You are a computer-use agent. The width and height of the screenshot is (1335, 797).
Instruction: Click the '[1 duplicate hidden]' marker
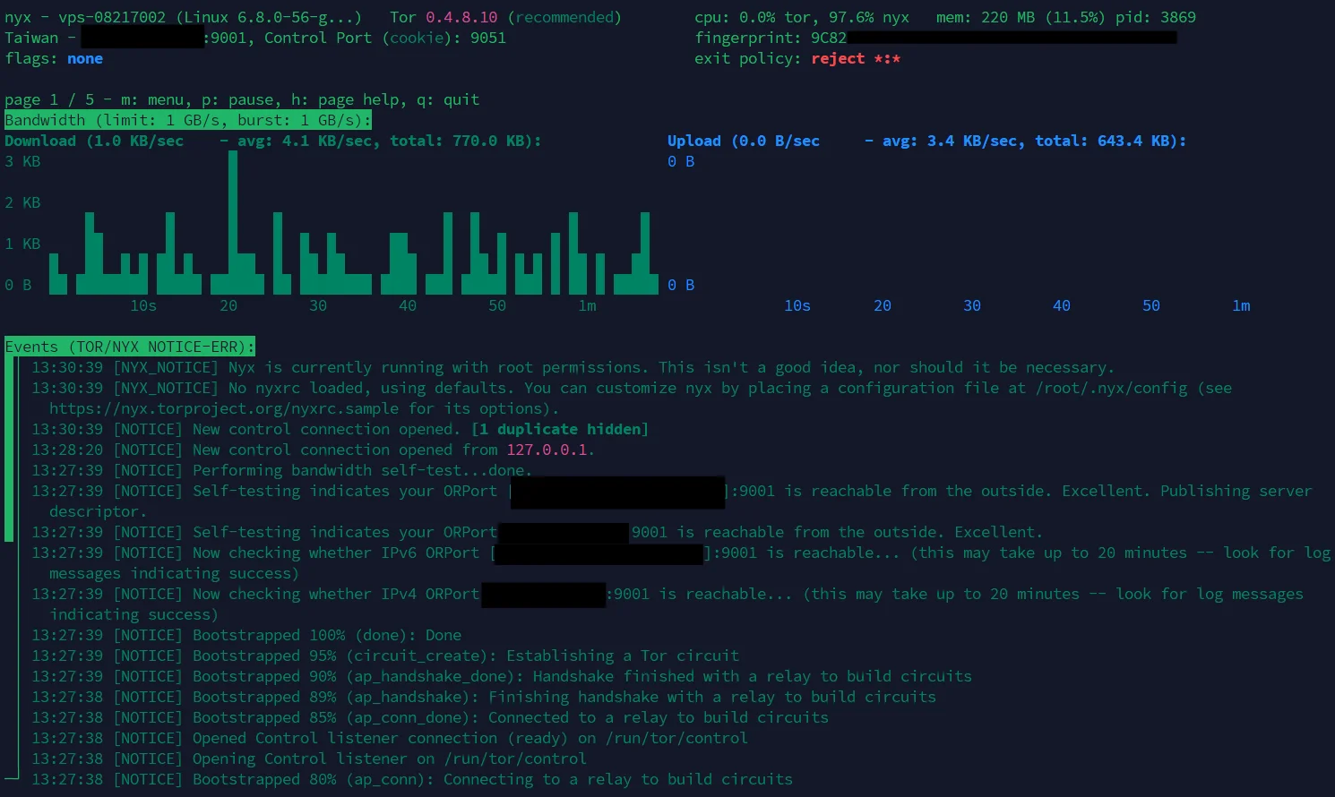(560, 429)
